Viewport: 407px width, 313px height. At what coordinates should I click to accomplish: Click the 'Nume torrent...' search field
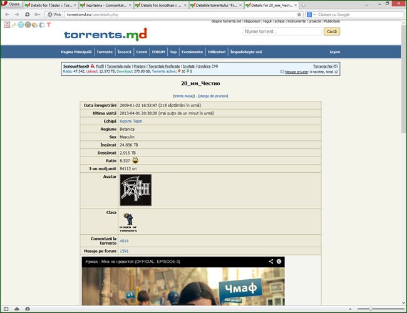point(282,31)
